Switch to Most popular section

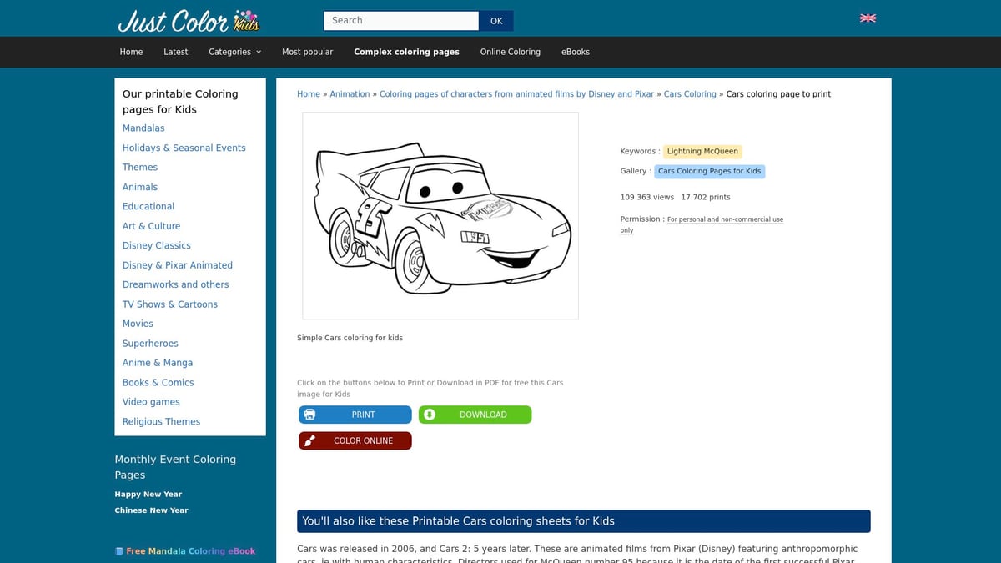click(x=307, y=51)
